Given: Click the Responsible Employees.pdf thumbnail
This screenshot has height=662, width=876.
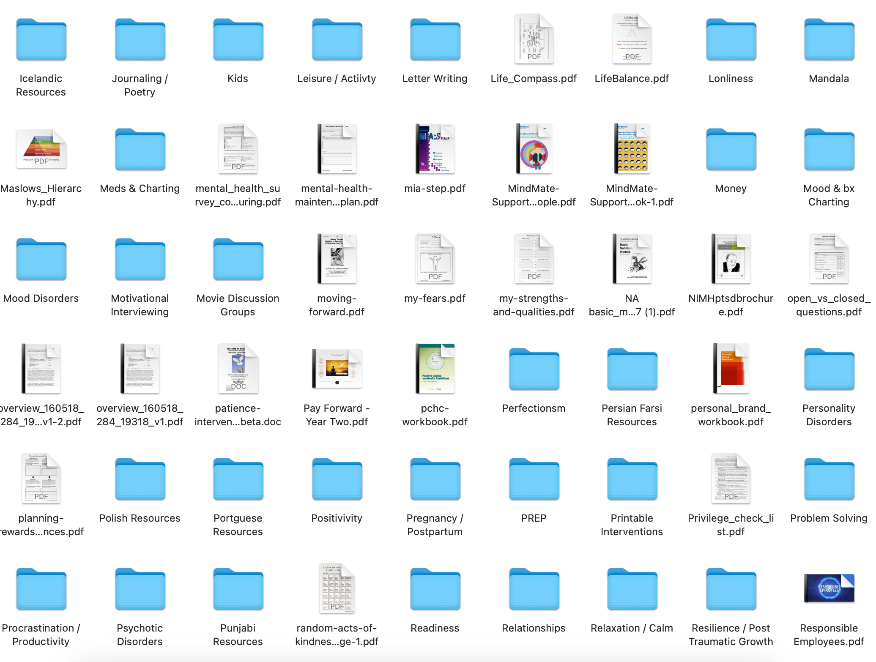Looking at the screenshot, I should 829,588.
